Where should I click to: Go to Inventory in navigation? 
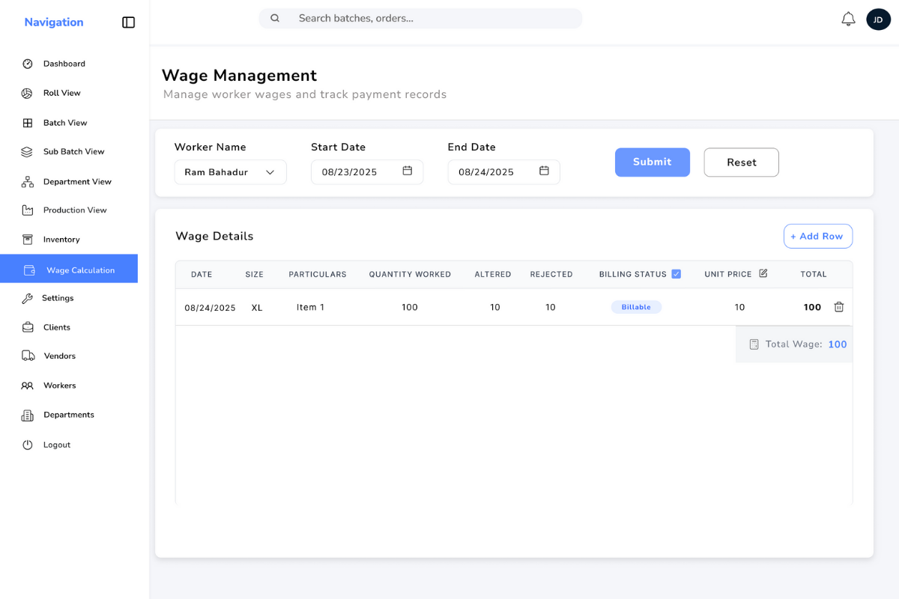tap(61, 240)
